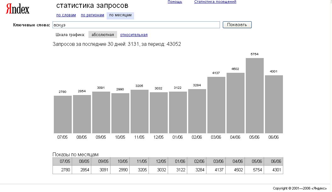This screenshot has width=332, height=192.
Task: Switch to 'по регионам' tab
Action: tap(93, 15)
